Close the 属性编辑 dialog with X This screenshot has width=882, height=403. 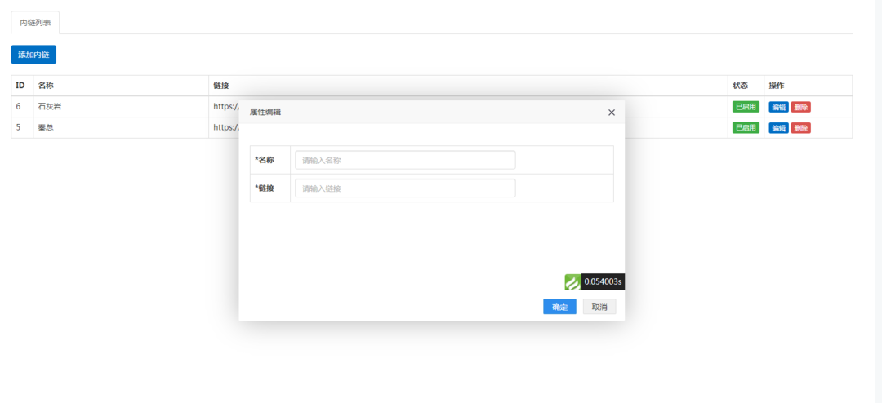[x=612, y=113]
